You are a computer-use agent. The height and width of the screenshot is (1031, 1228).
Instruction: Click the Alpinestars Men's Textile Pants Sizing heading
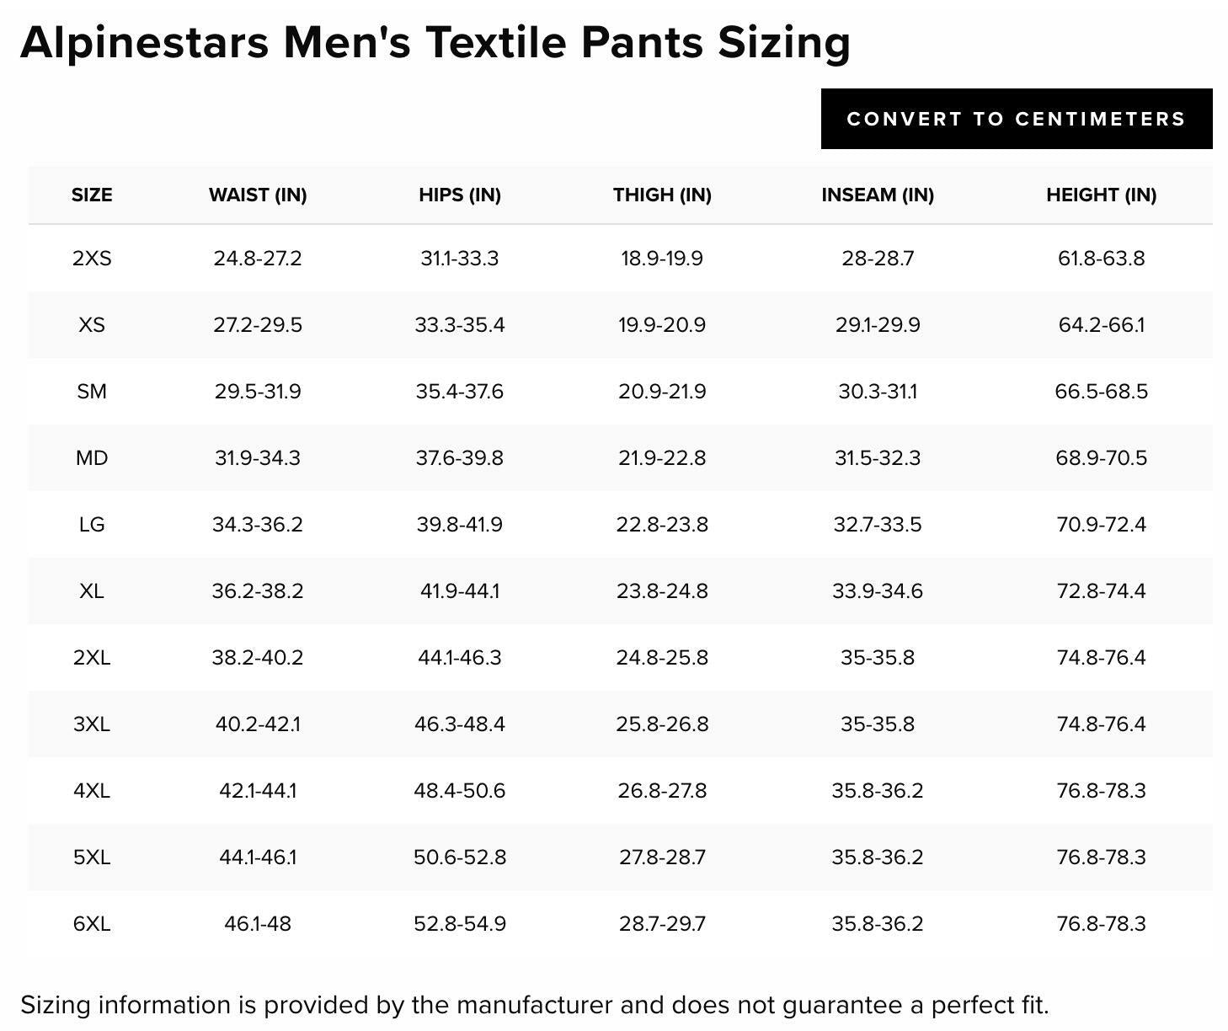point(435,42)
